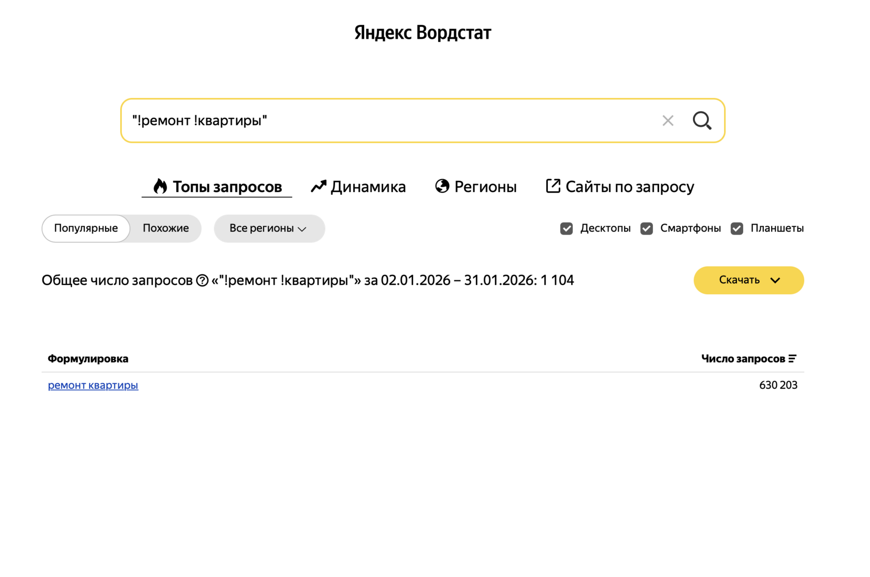
Task: Open the ремонт квартиры query link
Action: [x=93, y=385]
